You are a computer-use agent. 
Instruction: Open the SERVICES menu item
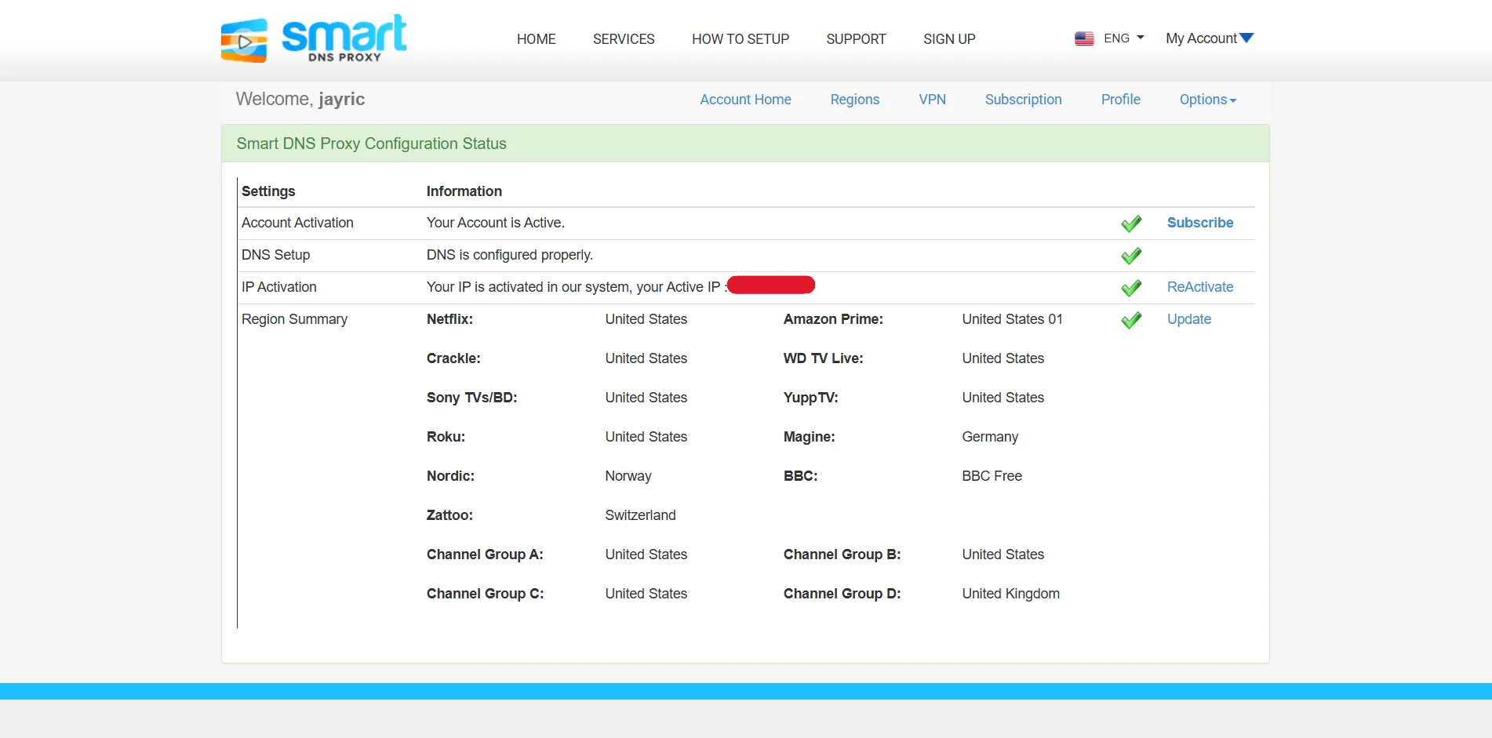(x=624, y=38)
